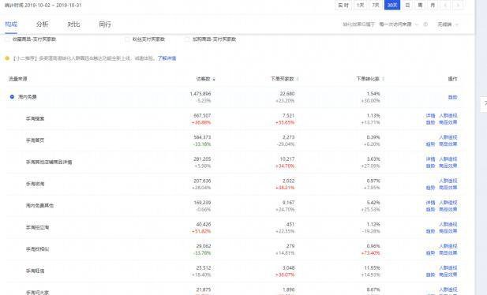Open 人群透视 for 手淘拍立淘 row
The height and width of the screenshot is (295, 487).
coord(448,224)
